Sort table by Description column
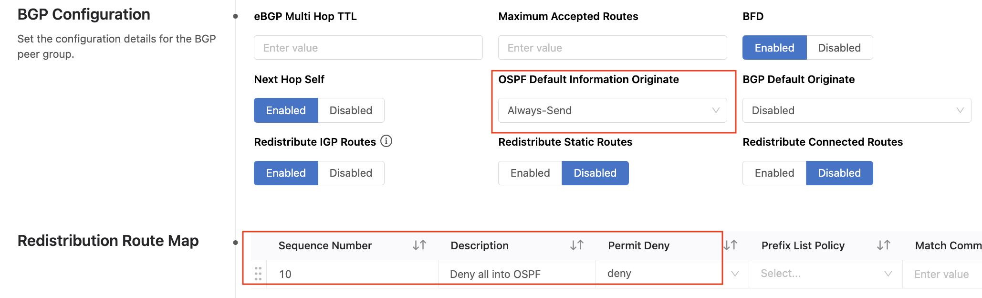Image resolution: width=982 pixels, height=298 pixels. [x=577, y=245]
